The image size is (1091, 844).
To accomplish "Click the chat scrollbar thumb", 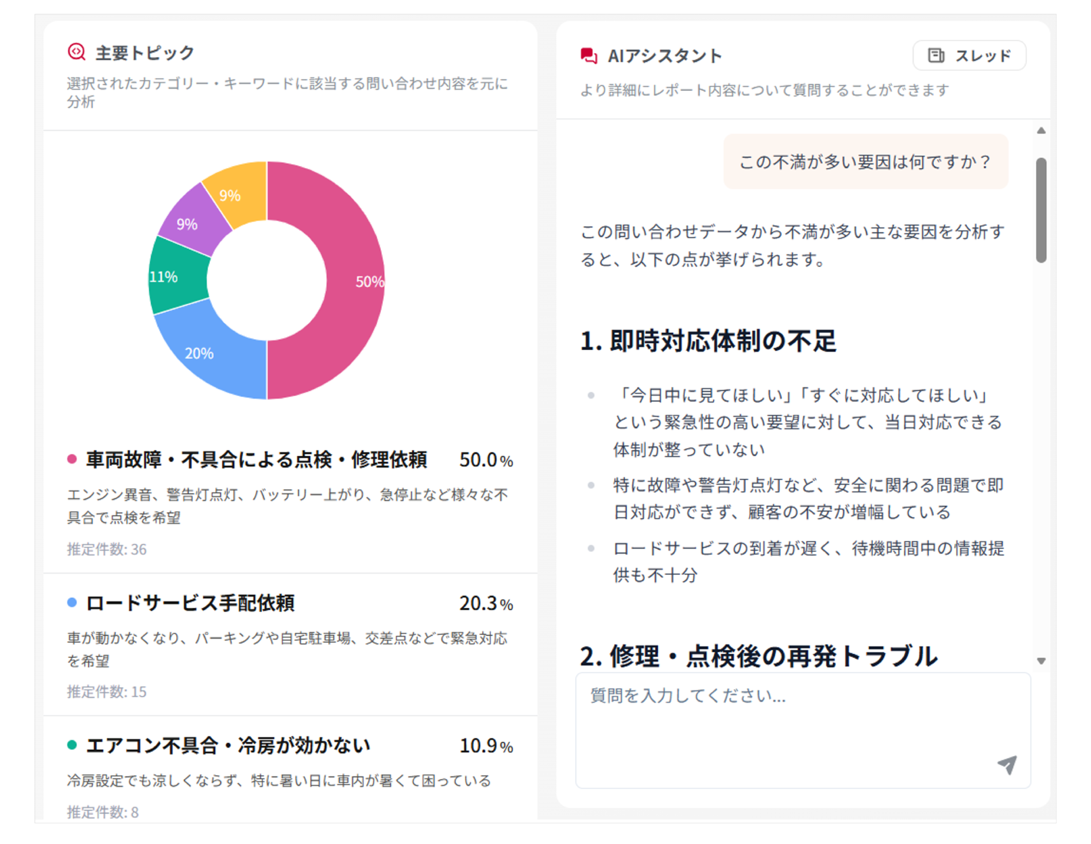I will pos(1041,210).
